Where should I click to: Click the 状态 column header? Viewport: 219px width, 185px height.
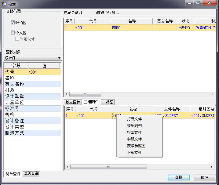click(x=185, y=21)
